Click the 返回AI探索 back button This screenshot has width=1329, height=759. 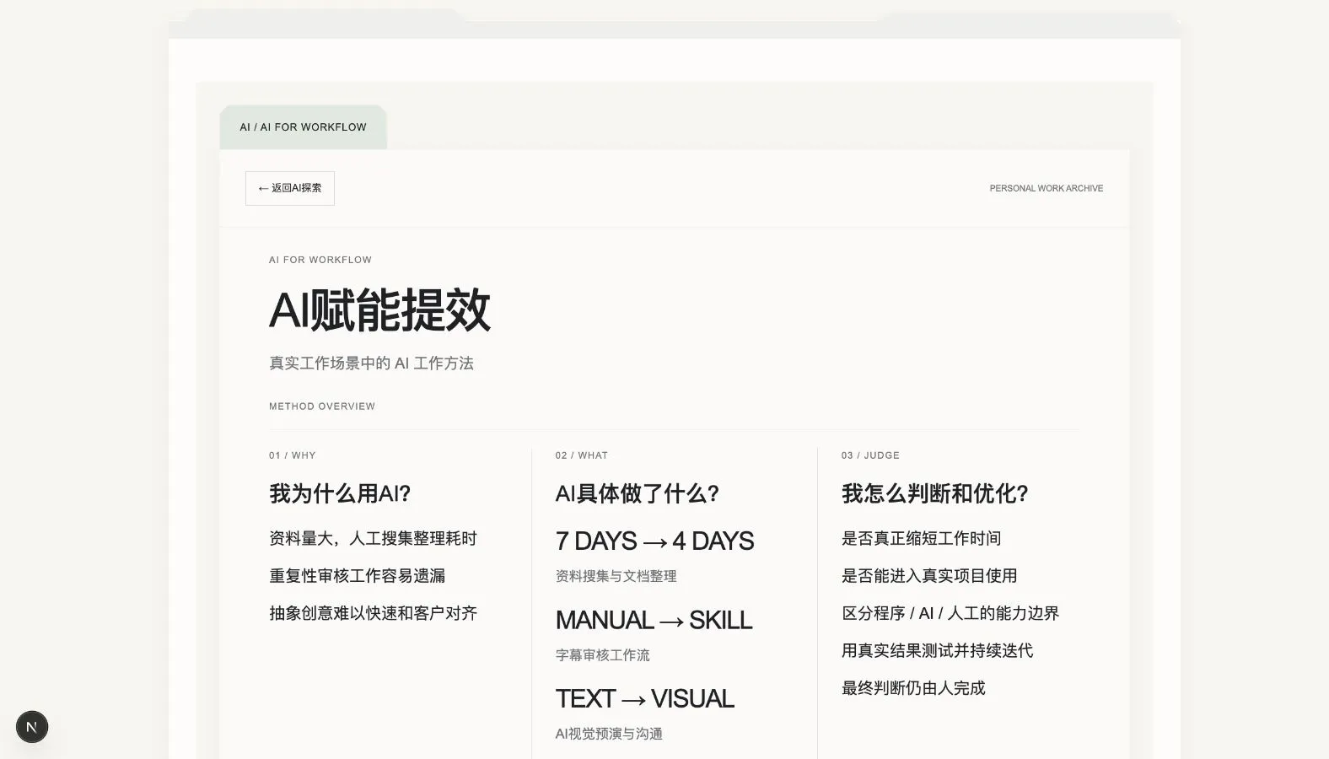290,188
